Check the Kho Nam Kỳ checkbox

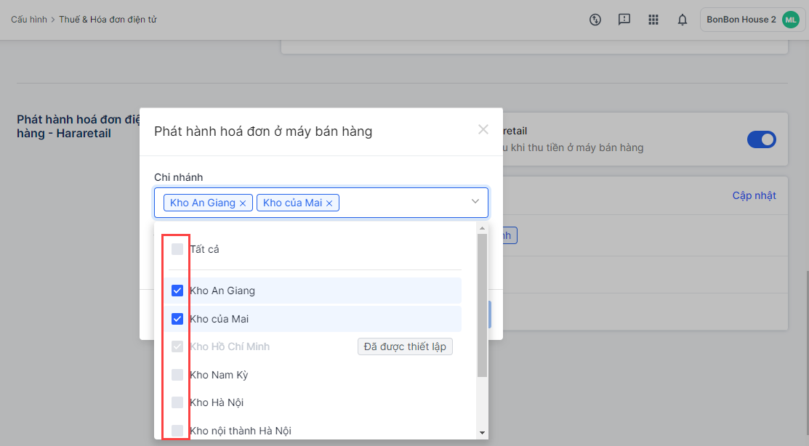(x=177, y=375)
